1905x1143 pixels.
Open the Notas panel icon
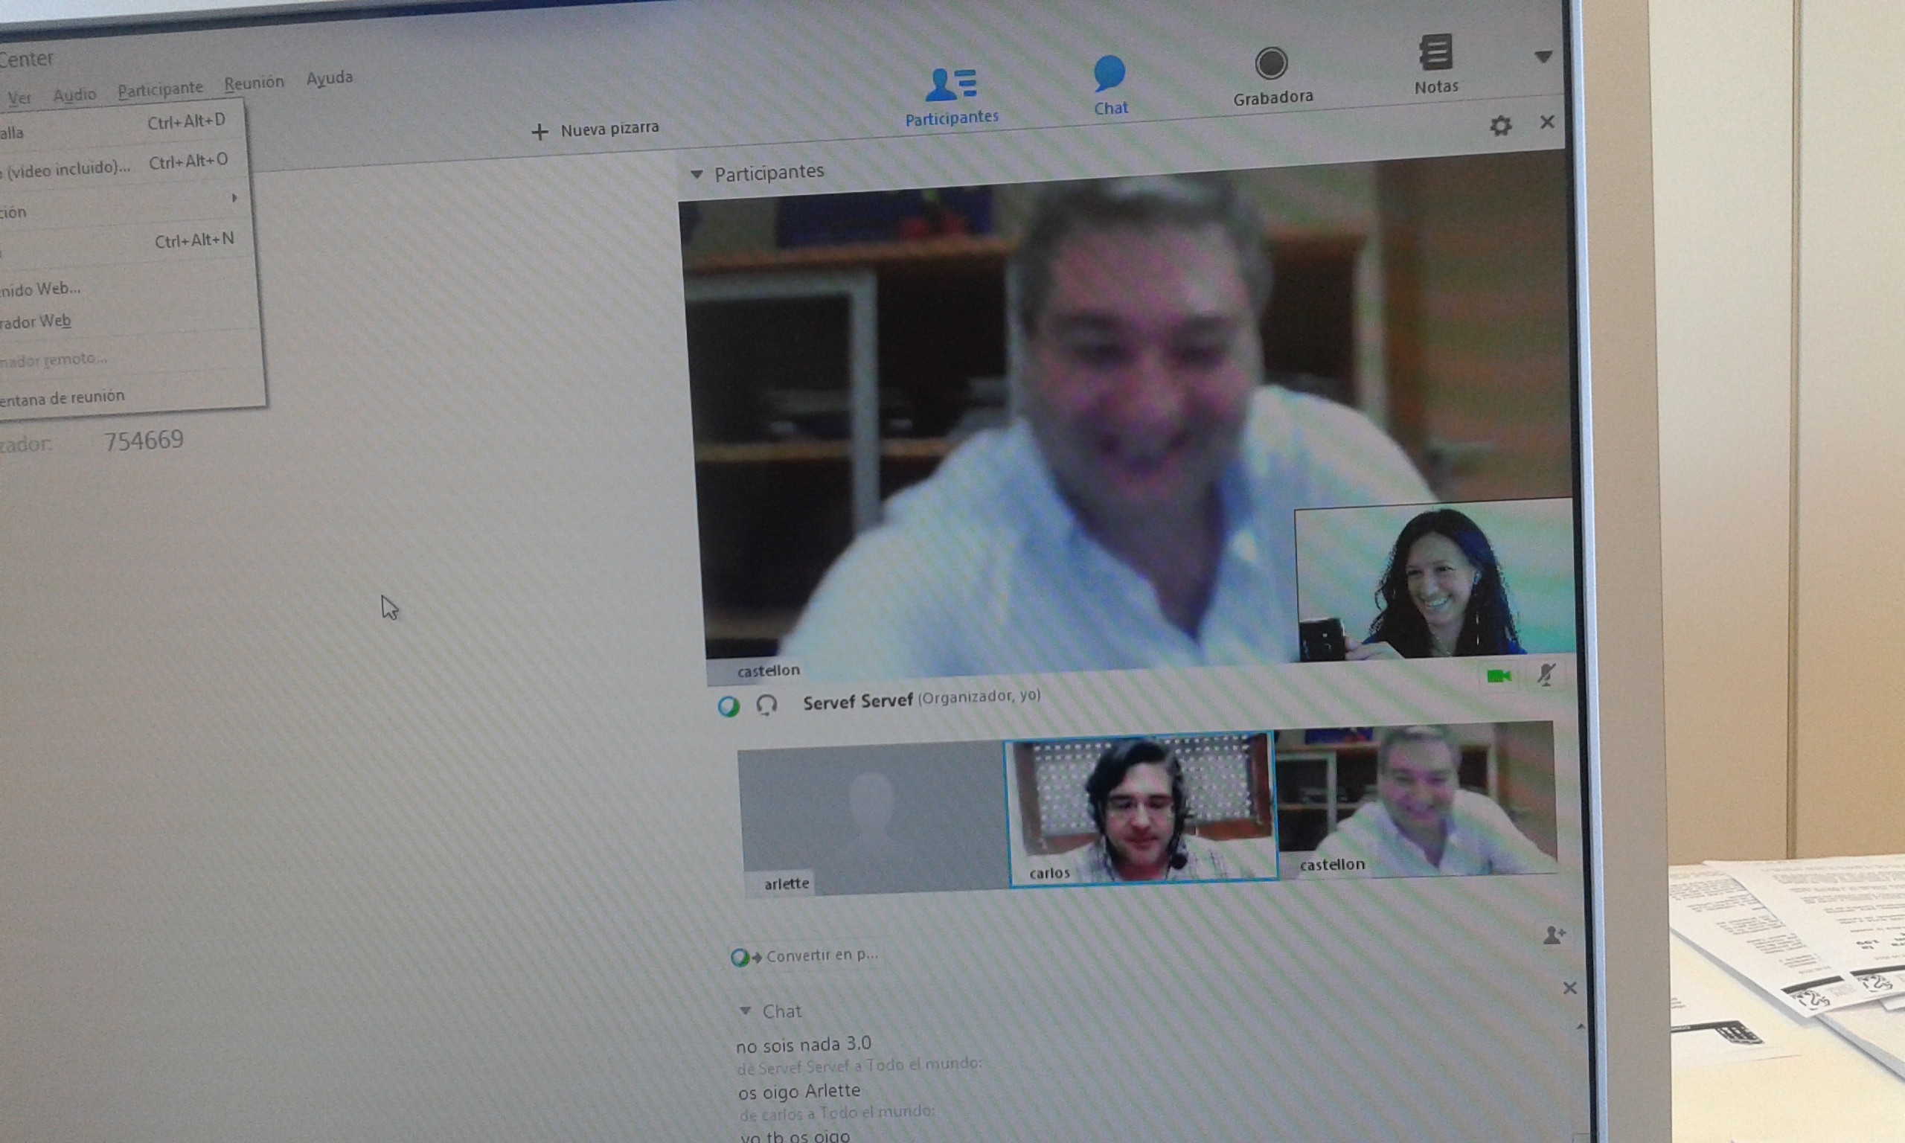coord(1435,53)
